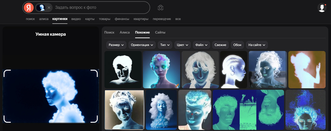Remove the attached photo from search
The image size is (331, 131).
[49, 8]
